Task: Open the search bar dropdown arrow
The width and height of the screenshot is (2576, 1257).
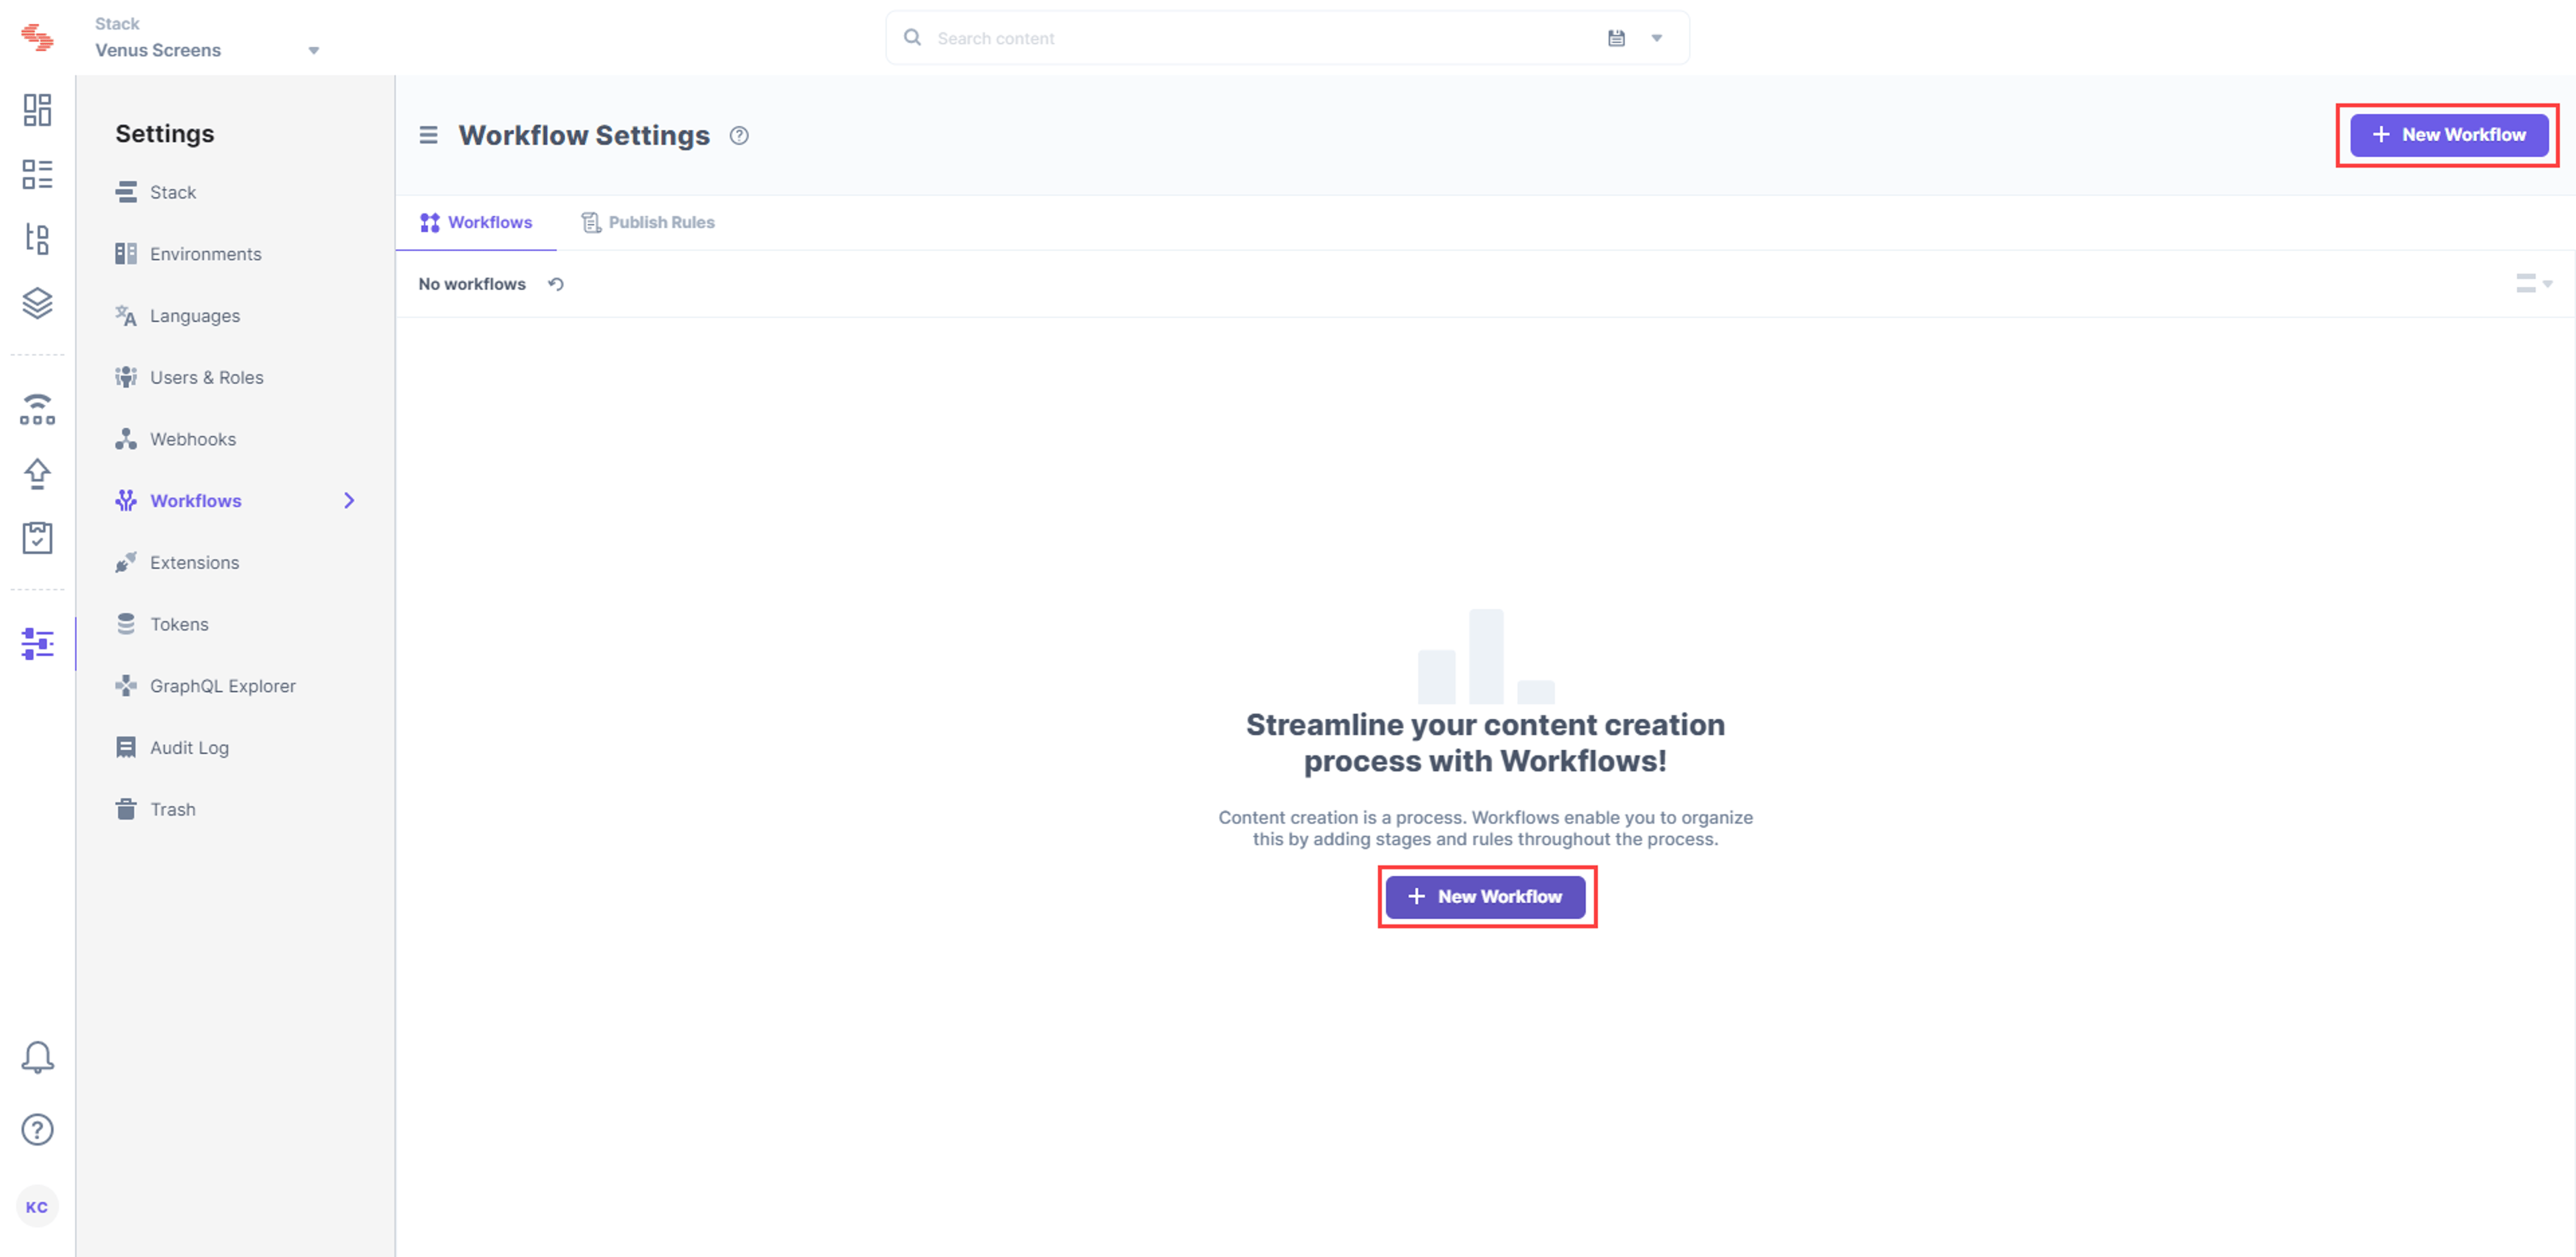Action: click(1657, 38)
